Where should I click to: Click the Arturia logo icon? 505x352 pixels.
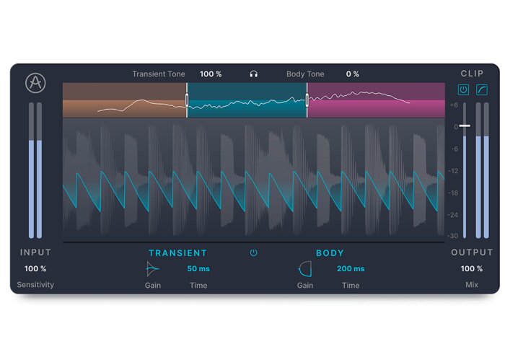tap(35, 83)
